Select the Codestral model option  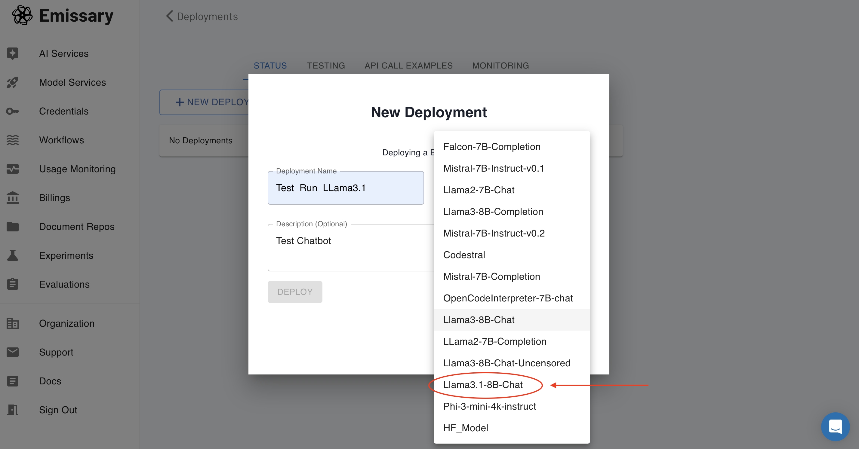pos(512,255)
